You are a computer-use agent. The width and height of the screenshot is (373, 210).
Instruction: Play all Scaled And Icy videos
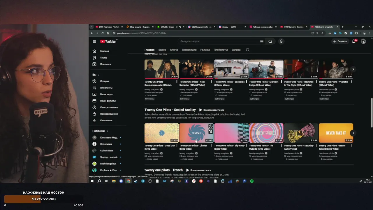[212, 110]
